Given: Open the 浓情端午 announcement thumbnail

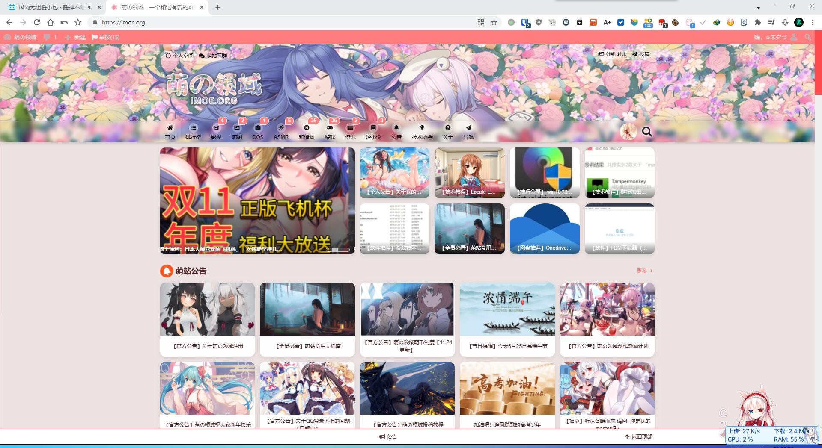Looking at the screenshot, I should pyautogui.click(x=507, y=309).
